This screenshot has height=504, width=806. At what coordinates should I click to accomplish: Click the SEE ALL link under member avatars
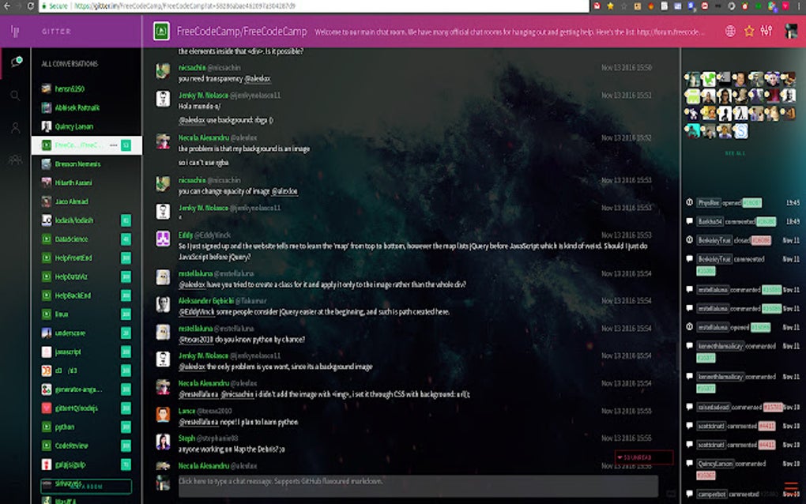733,152
